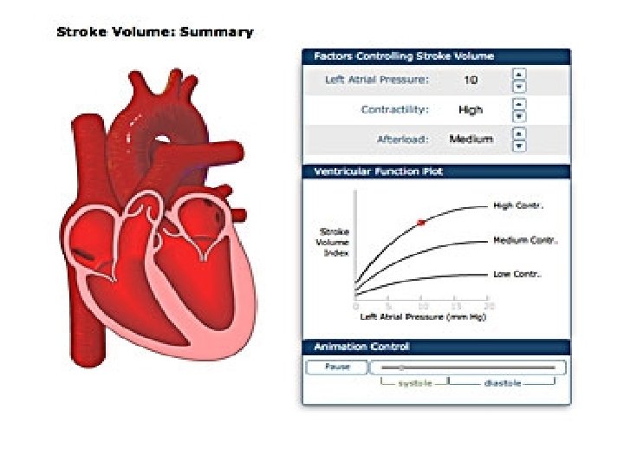Click the Afterload value Medium
The height and width of the screenshot is (468, 624).
(x=471, y=139)
